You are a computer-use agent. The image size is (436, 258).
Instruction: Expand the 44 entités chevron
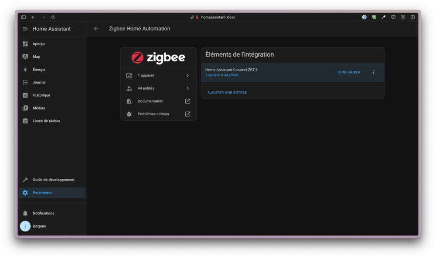coord(187,88)
